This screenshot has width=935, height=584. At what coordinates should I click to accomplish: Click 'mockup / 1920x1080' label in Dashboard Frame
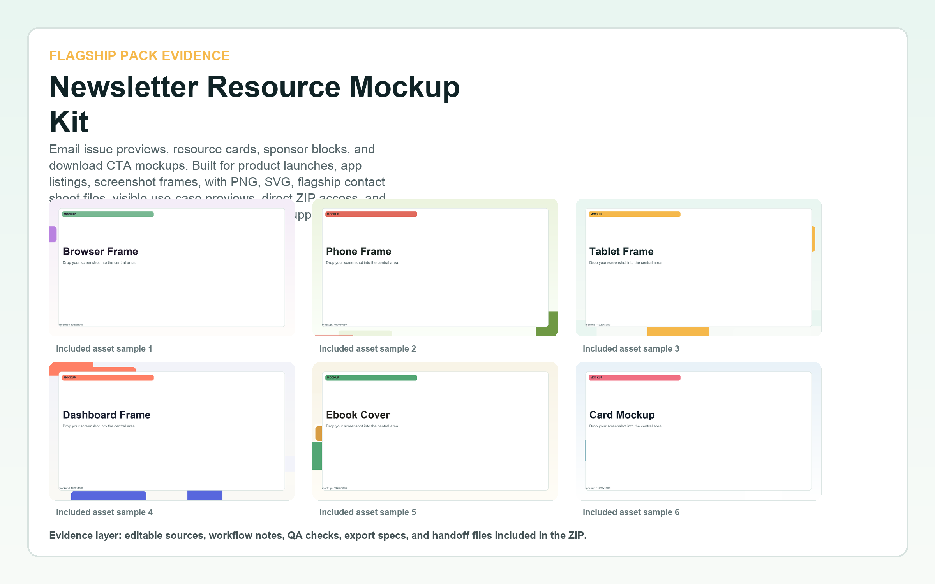[x=71, y=488]
